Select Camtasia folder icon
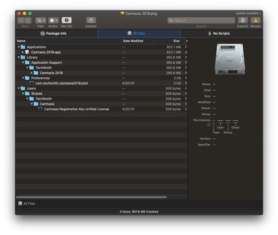The height and width of the screenshot is (235, 278). pos(36,104)
